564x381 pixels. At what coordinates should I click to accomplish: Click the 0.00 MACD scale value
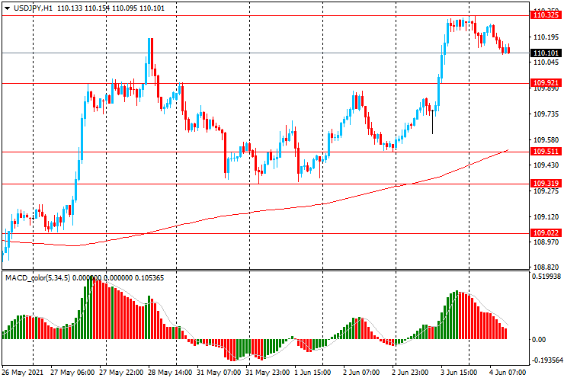(x=539, y=340)
